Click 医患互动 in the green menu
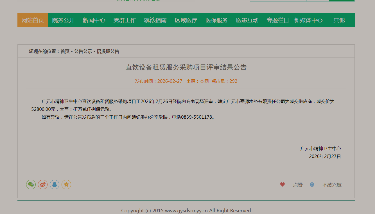 (247, 20)
